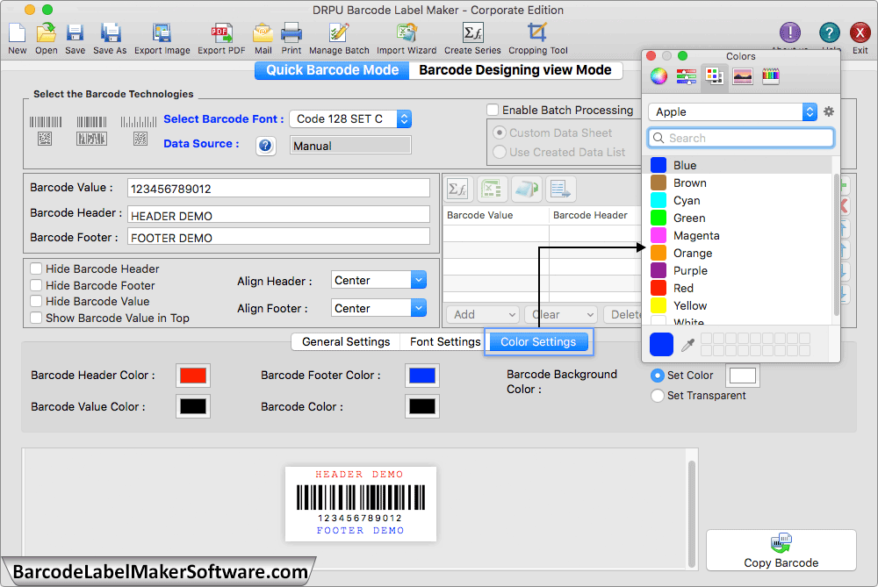Click the Create Series icon
Screen dimensions: 878x587
click(472, 33)
